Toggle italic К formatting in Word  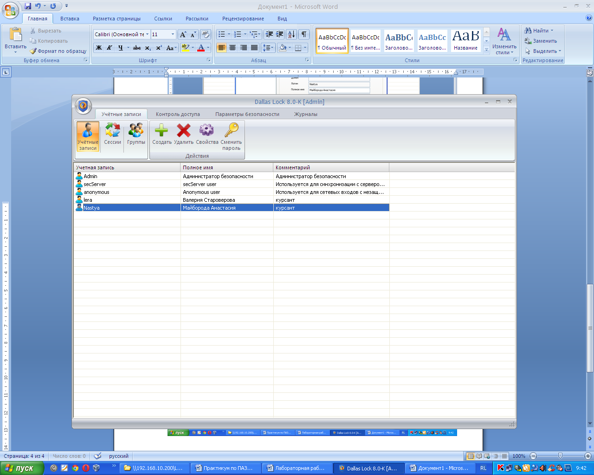tap(110, 48)
